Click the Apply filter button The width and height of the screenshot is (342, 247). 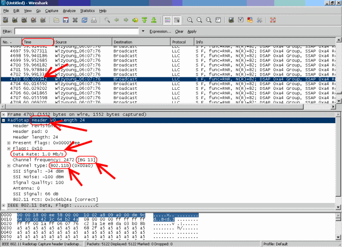(x=192, y=32)
